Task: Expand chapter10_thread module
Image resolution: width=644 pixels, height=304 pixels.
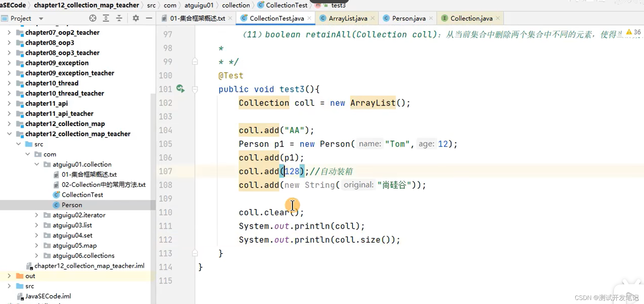Action: (9, 83)
